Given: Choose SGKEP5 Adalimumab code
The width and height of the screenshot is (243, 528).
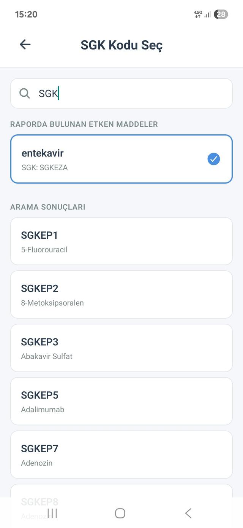Looking at the screenshot, I should tap(121, 401).
